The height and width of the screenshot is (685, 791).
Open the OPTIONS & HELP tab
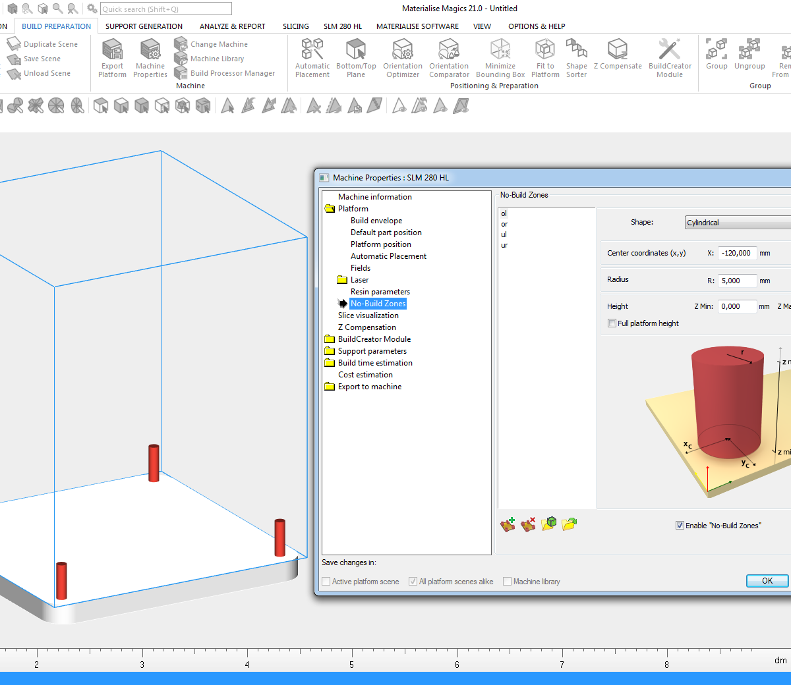click(537, 26)
